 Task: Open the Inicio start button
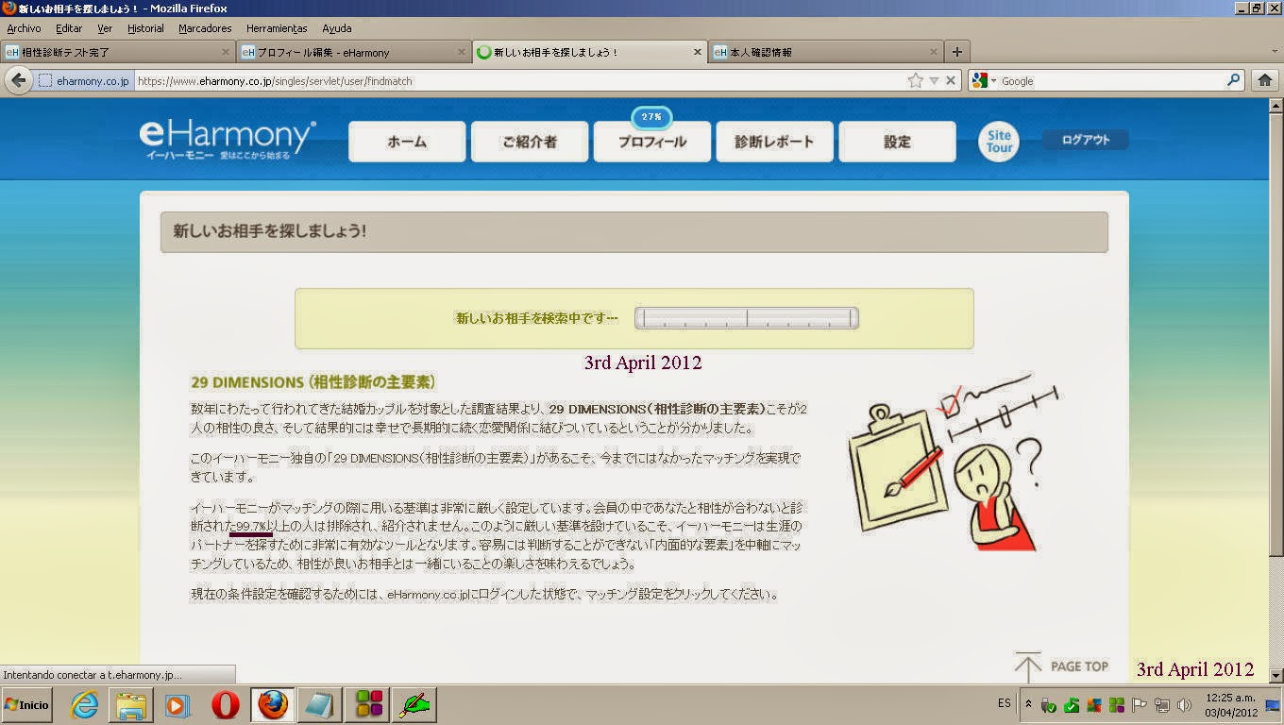(26, 705)
